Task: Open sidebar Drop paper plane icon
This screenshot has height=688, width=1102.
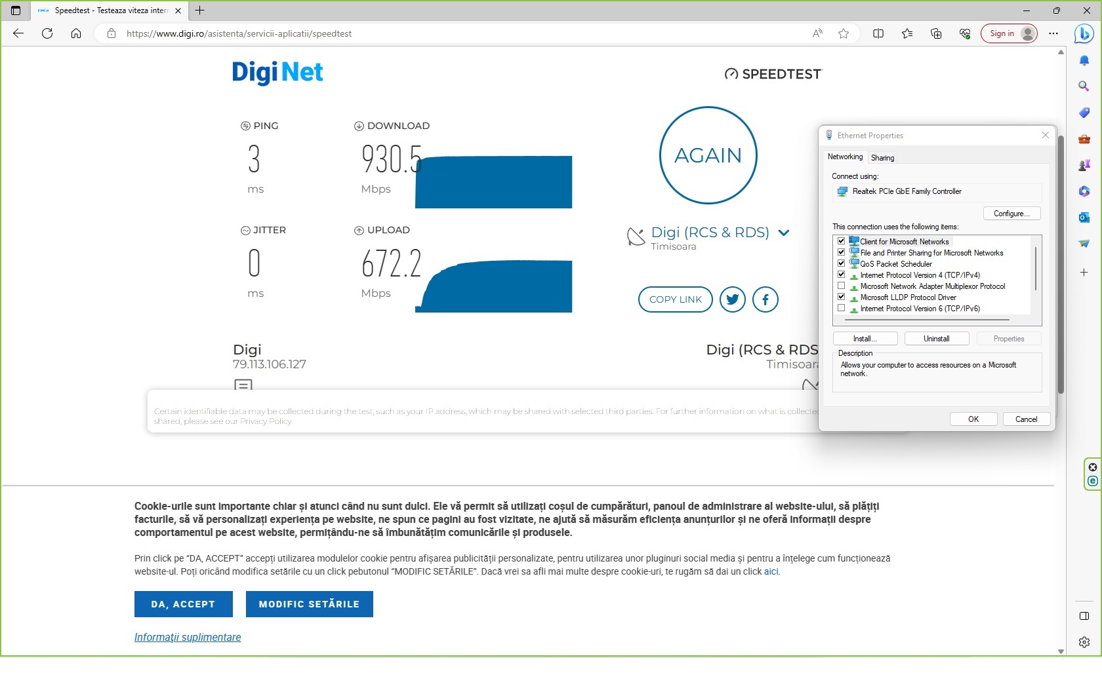Action: tap(1084, 244)
